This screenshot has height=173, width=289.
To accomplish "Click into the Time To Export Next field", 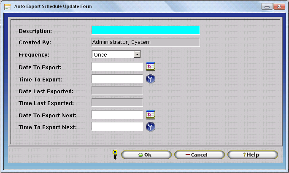I will [117, 127].
